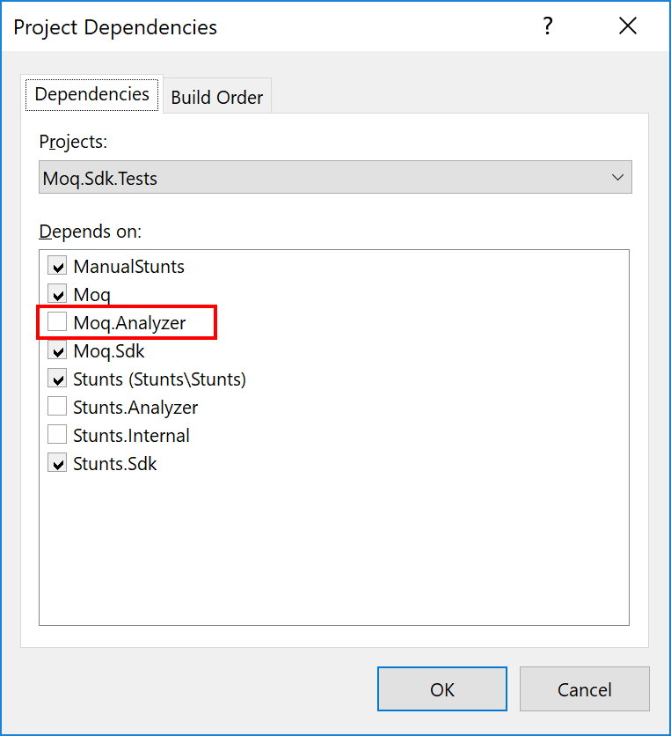Uncheck the Stunts.Sdk dependency checkbox
671x736 pixels.
click(57, 463)
